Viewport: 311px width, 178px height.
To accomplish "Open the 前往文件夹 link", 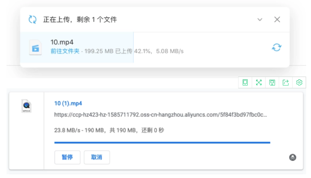I will tap(65, 51).
